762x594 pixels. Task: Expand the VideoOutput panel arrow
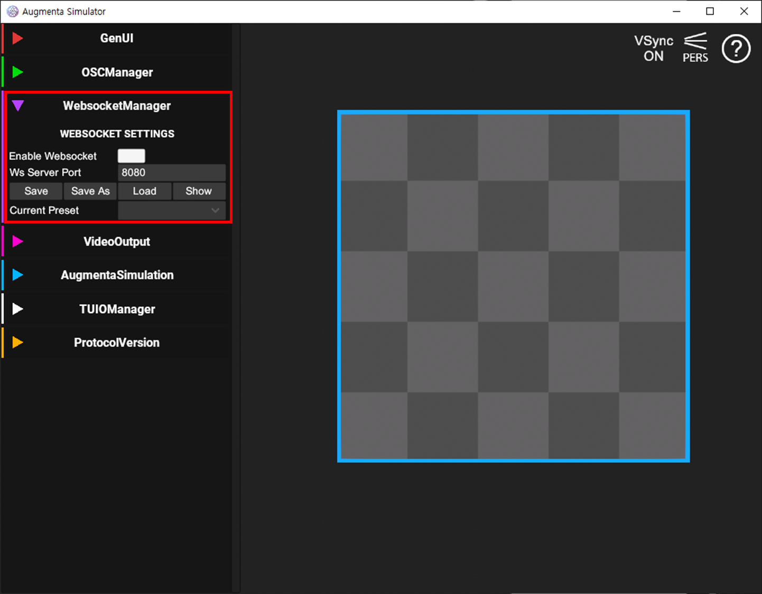point(17,241)
